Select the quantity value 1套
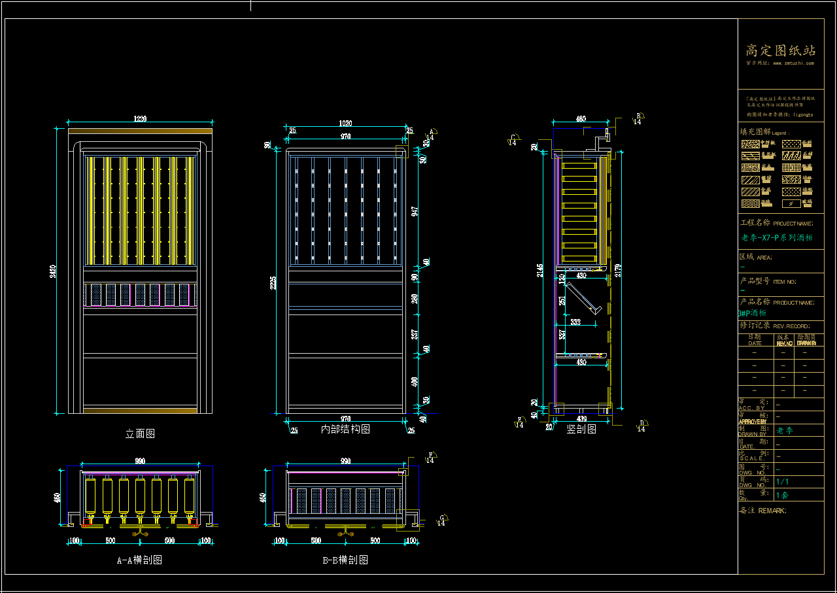 pyautogui.click(x=782, y=495)
